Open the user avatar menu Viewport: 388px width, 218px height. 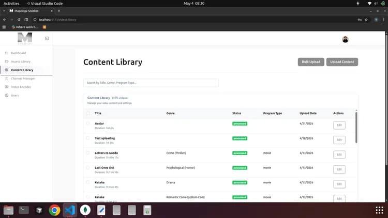[x=345, y=39]
